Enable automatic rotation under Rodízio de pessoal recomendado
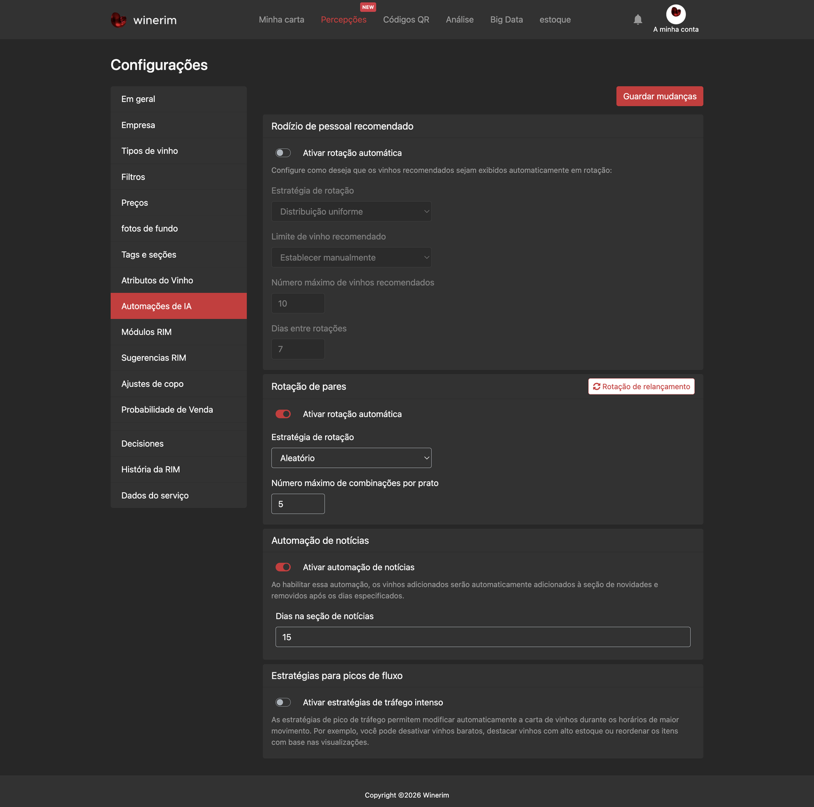 tap(283, 153)
